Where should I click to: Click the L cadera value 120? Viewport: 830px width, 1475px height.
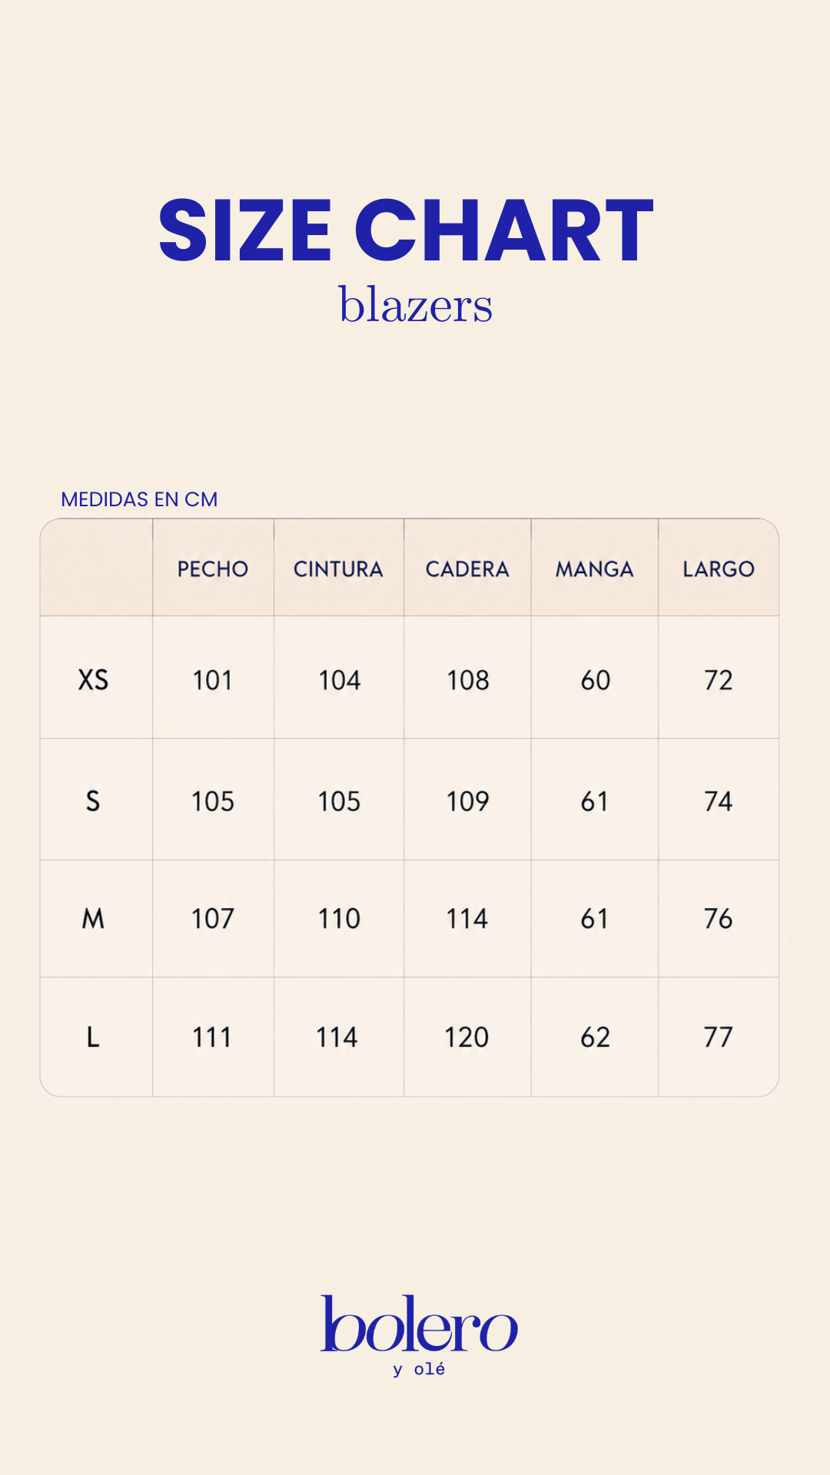click(x=466, y=1037)
